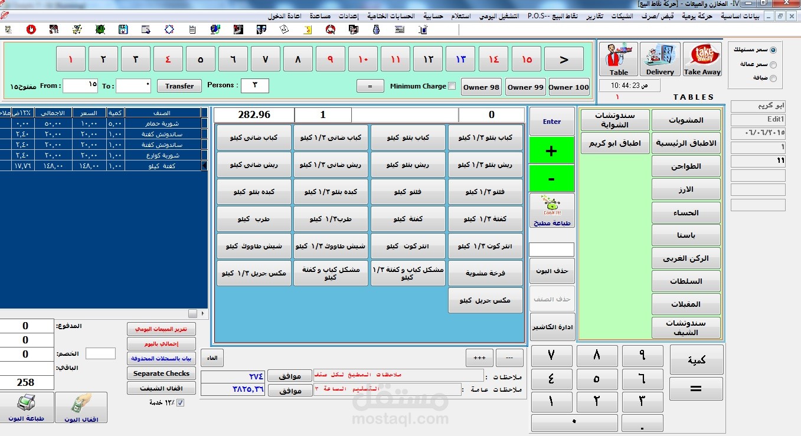
Task: Click the red stop-hand toolbar icon
Action: (31, 29)
